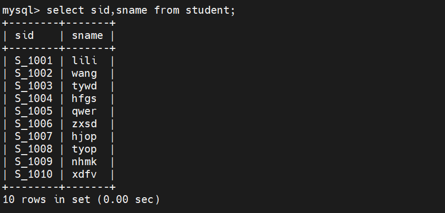
Task: Click the sid column header
Action: pos(25,36)
